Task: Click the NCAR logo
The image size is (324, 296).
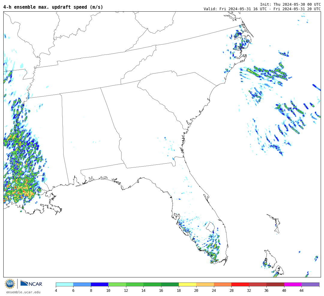Action: (x=31, y=284)
